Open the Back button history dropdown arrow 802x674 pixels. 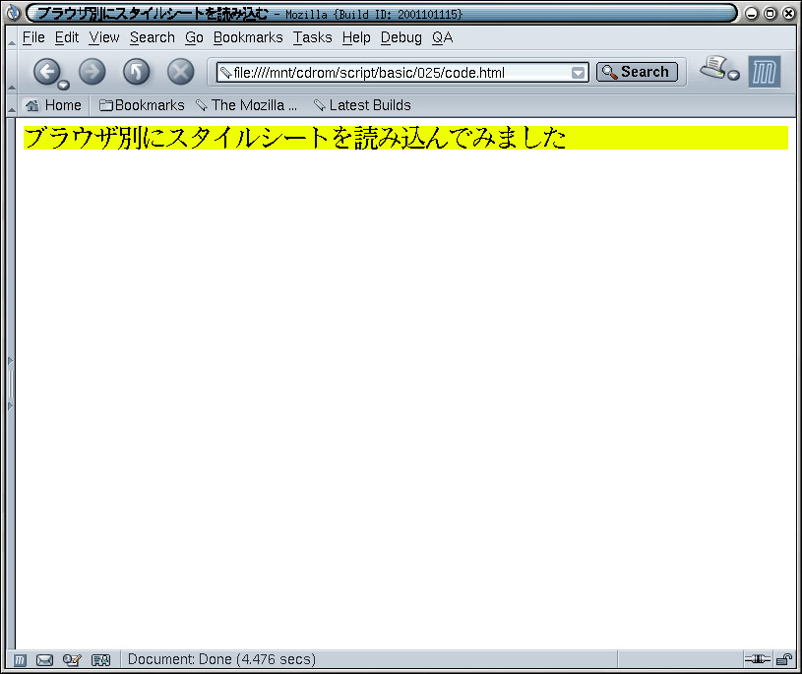[63, 85]
